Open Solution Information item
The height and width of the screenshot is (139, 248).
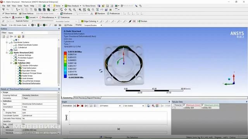click(x=30, y=65)
